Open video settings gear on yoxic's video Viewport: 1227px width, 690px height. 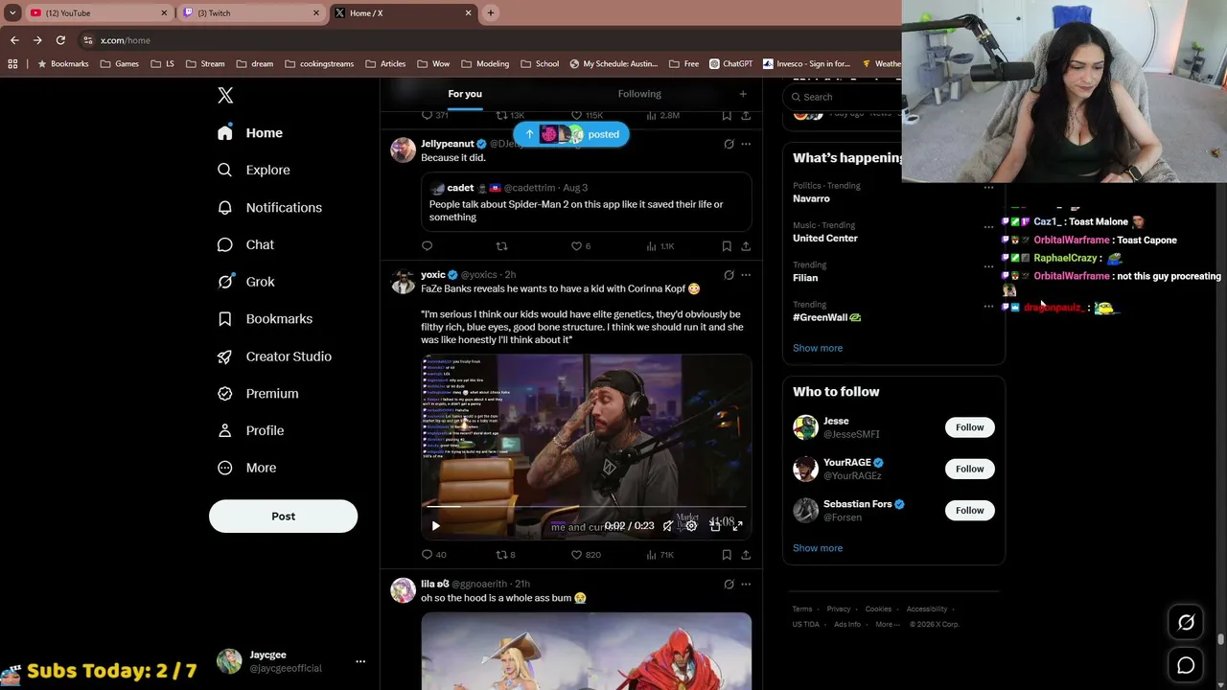(x=691, y=525)
